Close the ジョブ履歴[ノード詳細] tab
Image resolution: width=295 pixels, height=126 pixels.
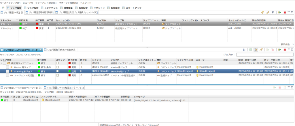pos(40,88)
